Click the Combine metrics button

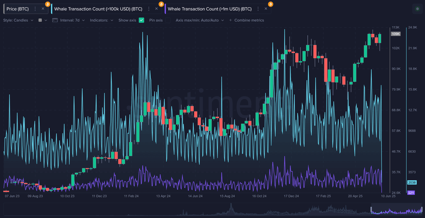249,20
